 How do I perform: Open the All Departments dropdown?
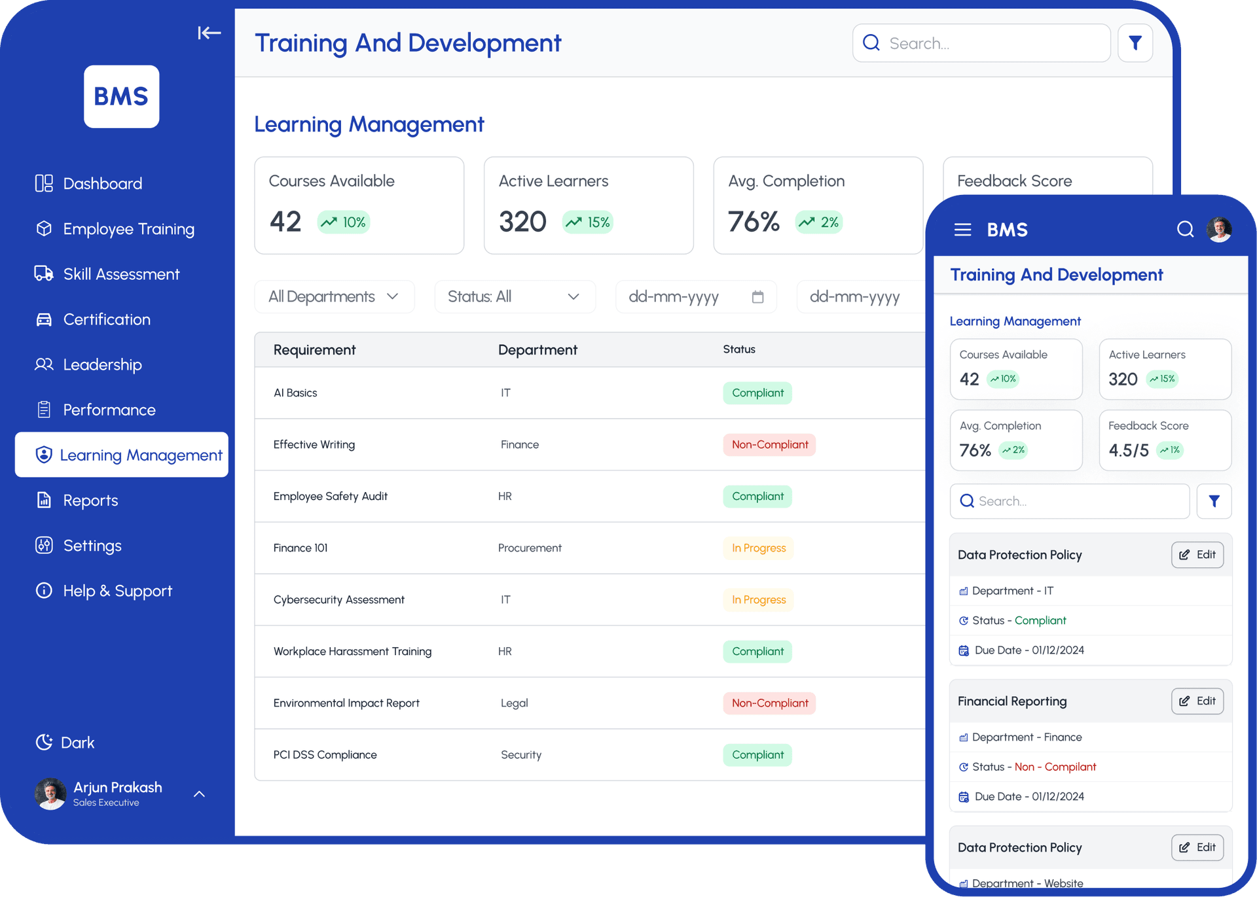334,296
